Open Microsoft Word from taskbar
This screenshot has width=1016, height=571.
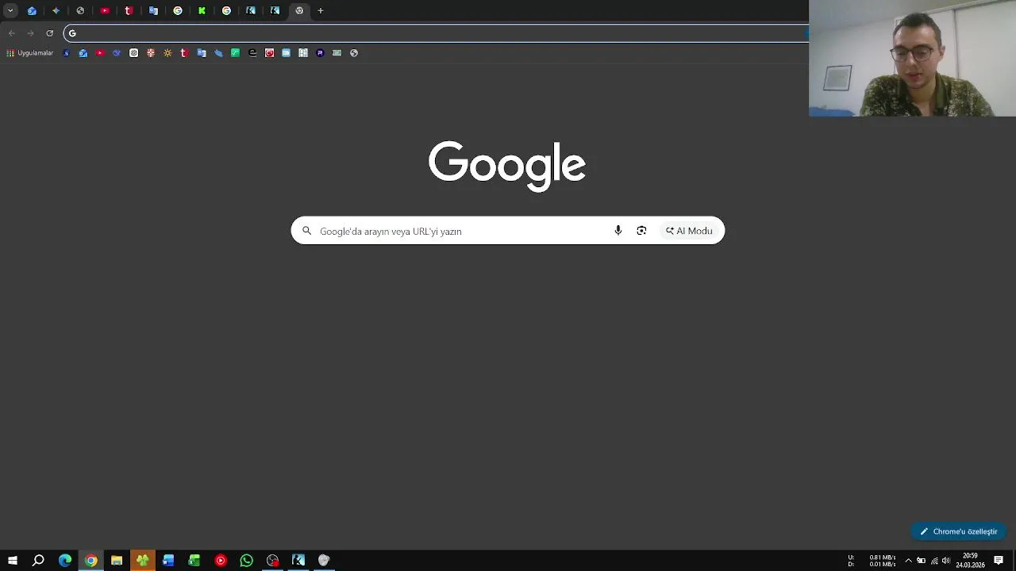click(168, 561)
